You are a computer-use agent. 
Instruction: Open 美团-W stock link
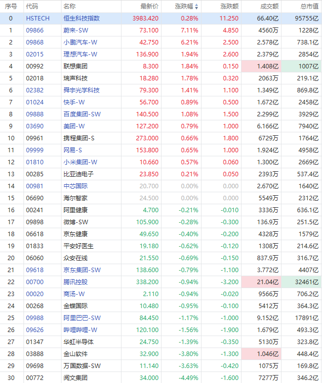pyautogui.click(x=74, y=126)
